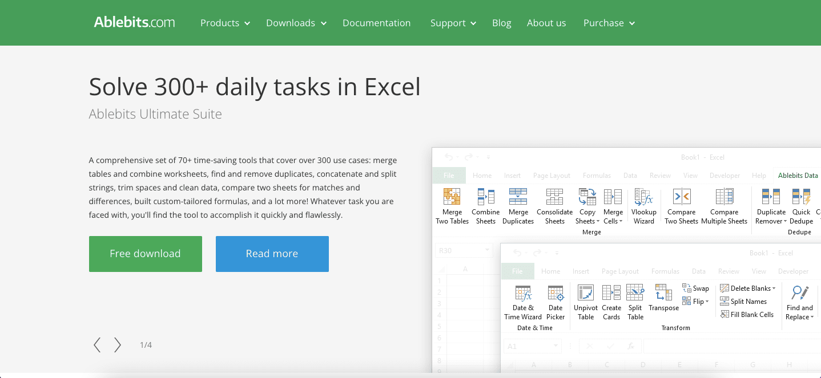
Task: Open the Delete Blanks dropdown
Action: coord(748,288)
